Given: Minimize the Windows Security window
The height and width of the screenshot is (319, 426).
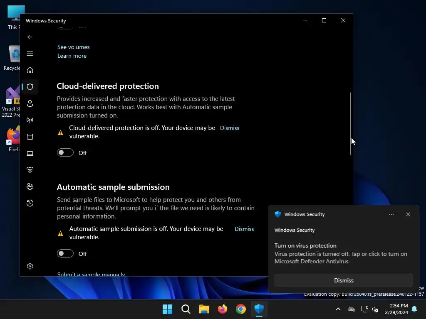Looking at the screenshot, I should click(305, 20).
